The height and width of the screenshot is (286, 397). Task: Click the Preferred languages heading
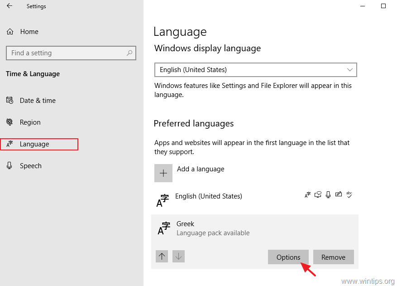point(194,123)
